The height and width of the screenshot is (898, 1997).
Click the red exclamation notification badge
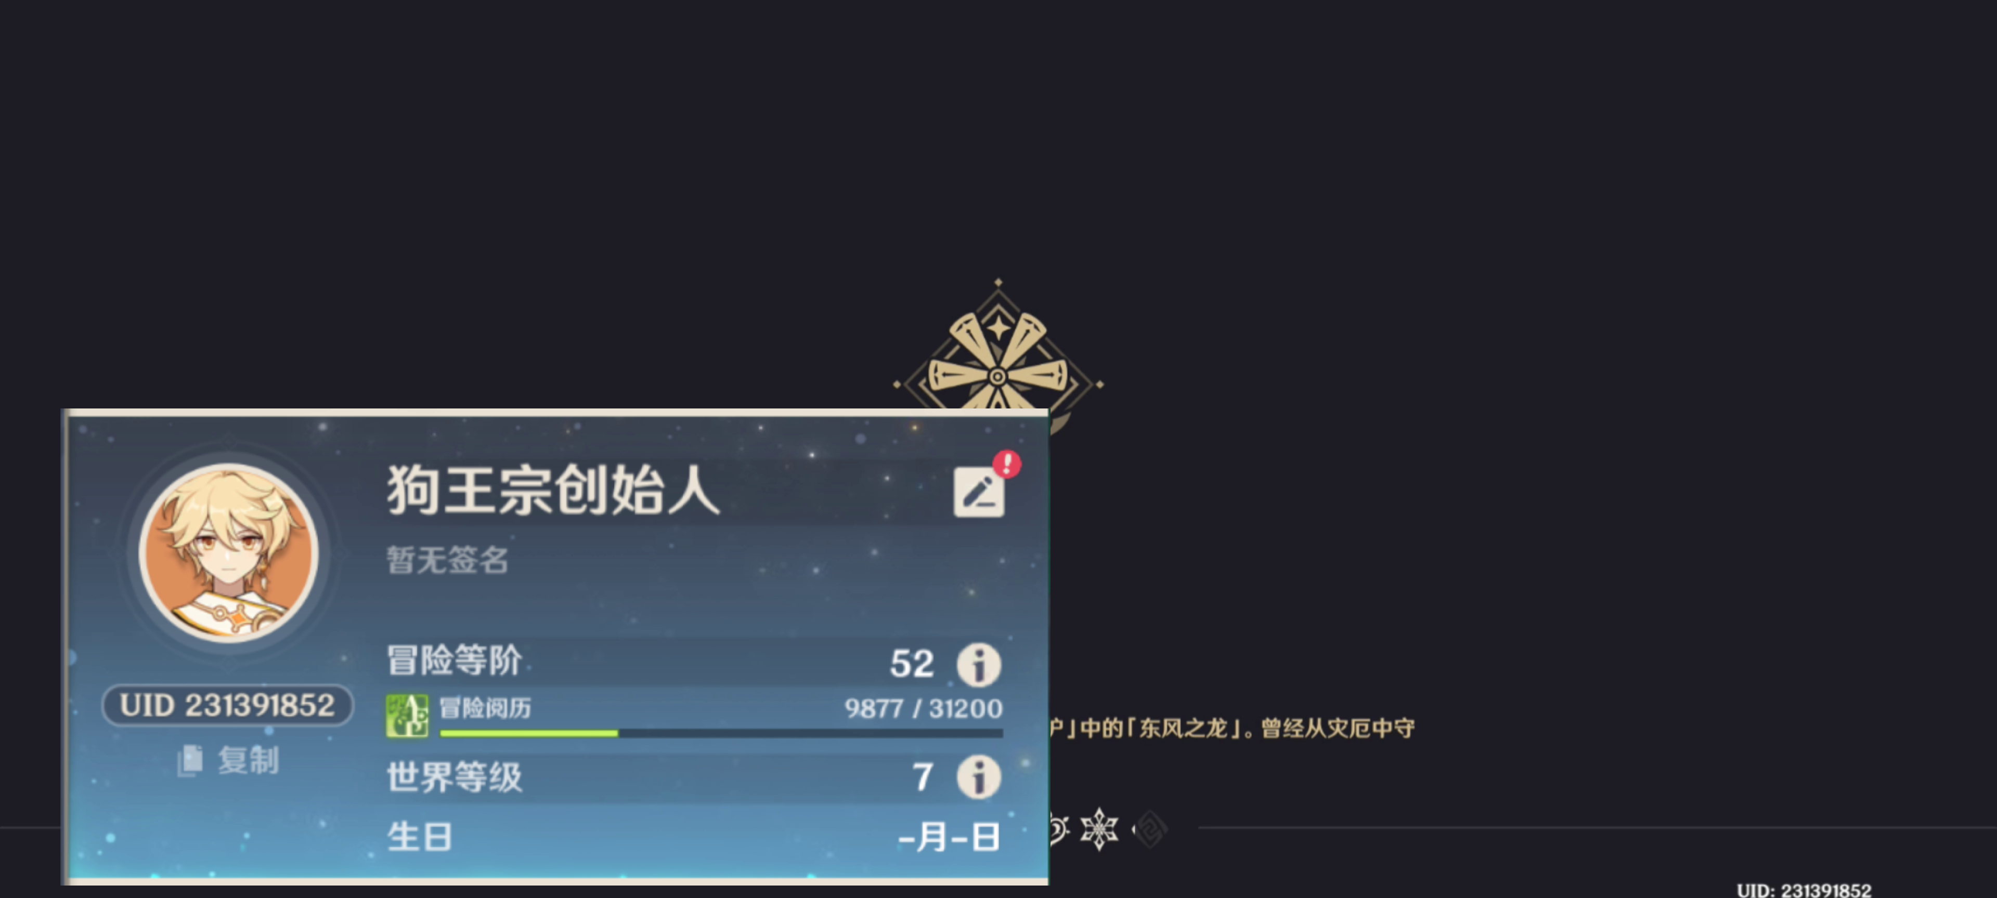click(x=1006, y=464)
